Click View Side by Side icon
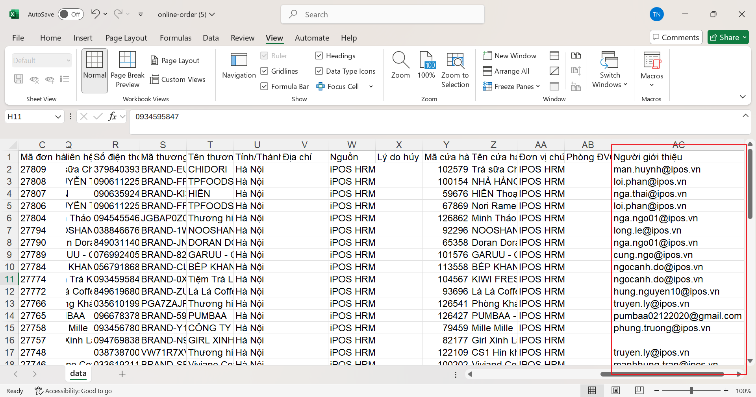The image size is (756, 397). coord(576,56)
